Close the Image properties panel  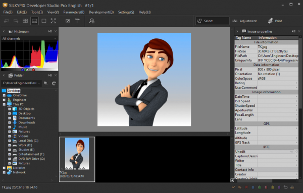(299, 31)
